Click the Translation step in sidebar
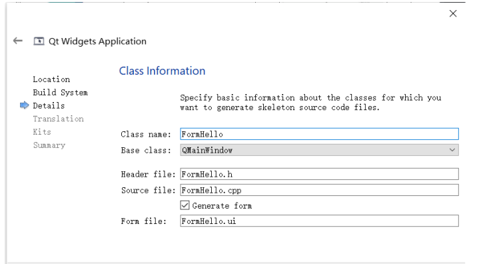Image resolution: width=481 pixels, height=264 pixels. (58, 119)
